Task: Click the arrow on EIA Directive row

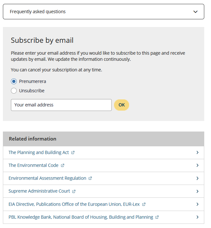Action: click(198, 204)
